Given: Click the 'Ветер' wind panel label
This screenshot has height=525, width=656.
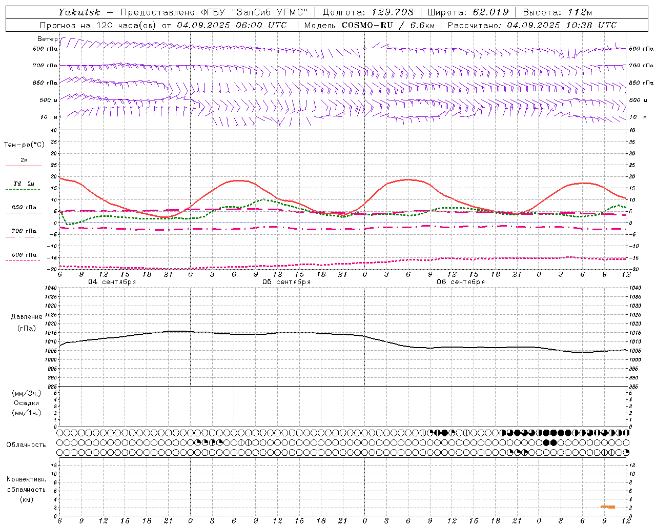Looking at the screenshot, I should [x=48, y=39].
